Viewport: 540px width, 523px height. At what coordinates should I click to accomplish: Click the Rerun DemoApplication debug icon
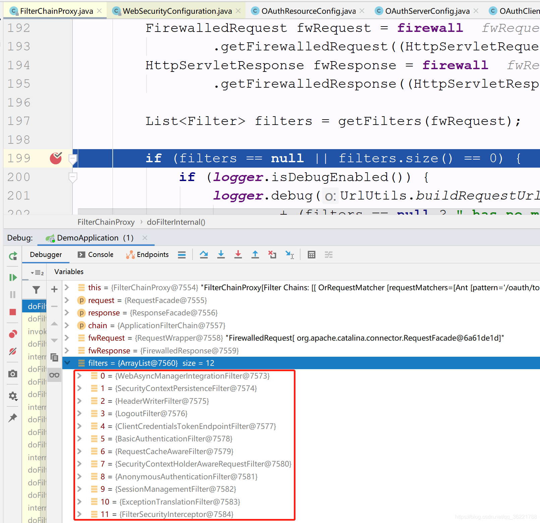[13, 256]
